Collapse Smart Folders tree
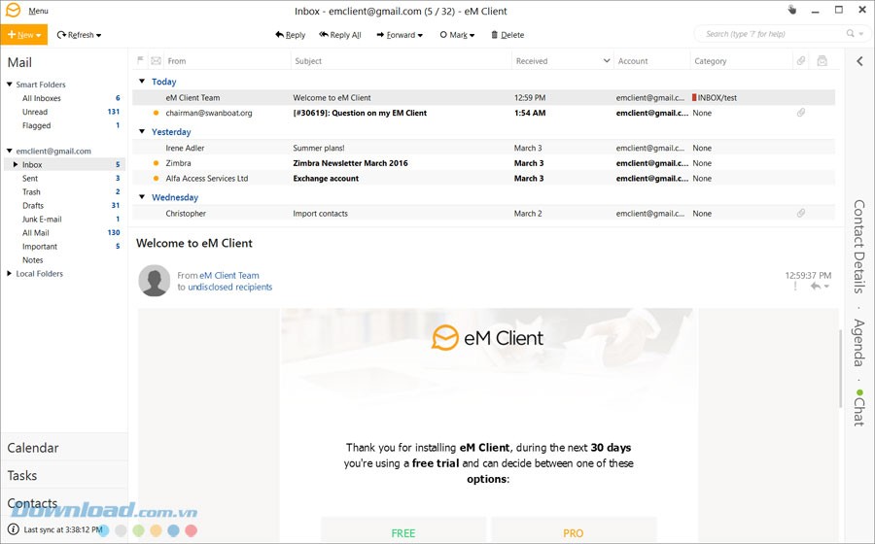The width and height of the screenshot is (875, 544). coord(10,85)
